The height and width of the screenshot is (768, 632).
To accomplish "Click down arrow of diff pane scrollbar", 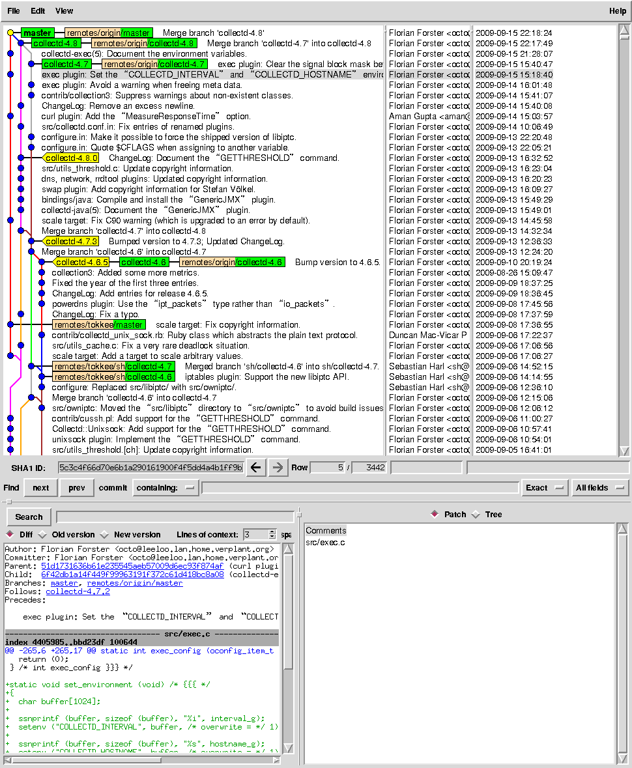I will (289, 747).
